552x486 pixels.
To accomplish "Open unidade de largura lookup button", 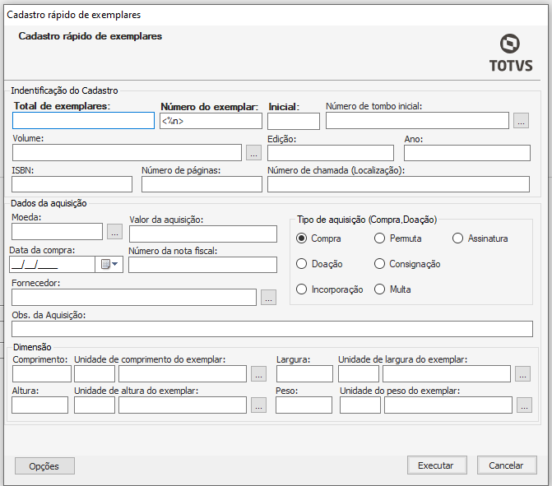I will click(522, 374).
